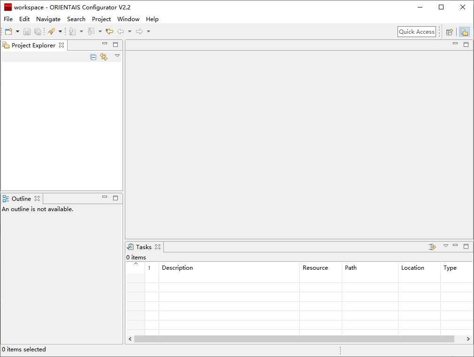Click the Last Edit Location icon

coord(109,31)
